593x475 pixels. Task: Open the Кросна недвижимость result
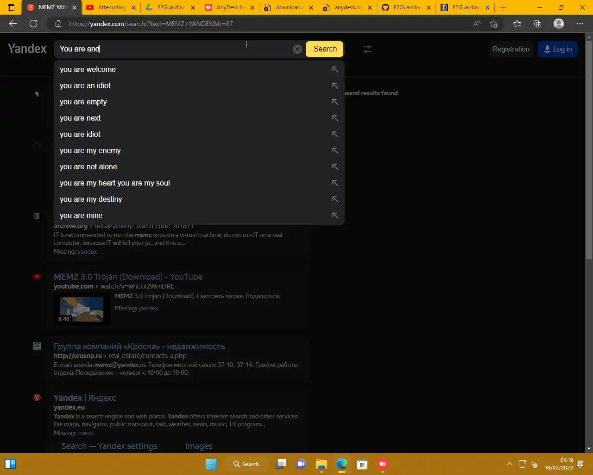139,347
